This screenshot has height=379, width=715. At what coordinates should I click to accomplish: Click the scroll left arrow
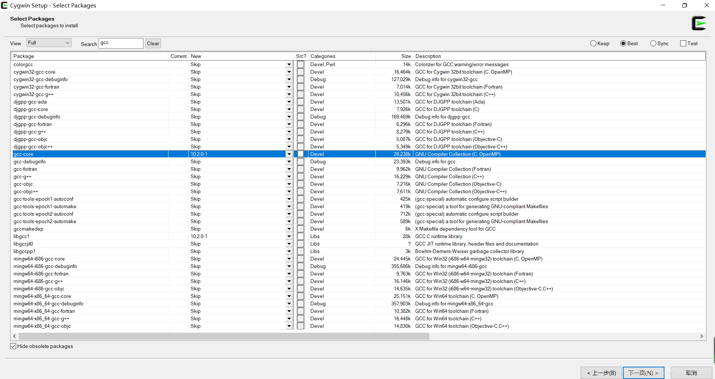15,336
